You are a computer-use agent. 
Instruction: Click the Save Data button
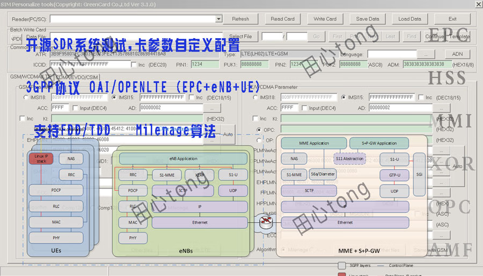(368, 19)
